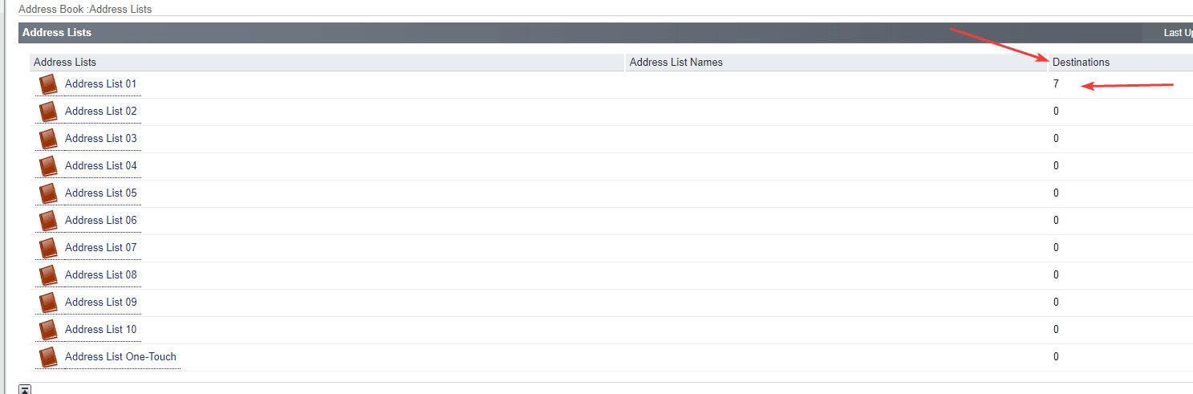Click the Address List Names column header

click(x=676, y=63)
